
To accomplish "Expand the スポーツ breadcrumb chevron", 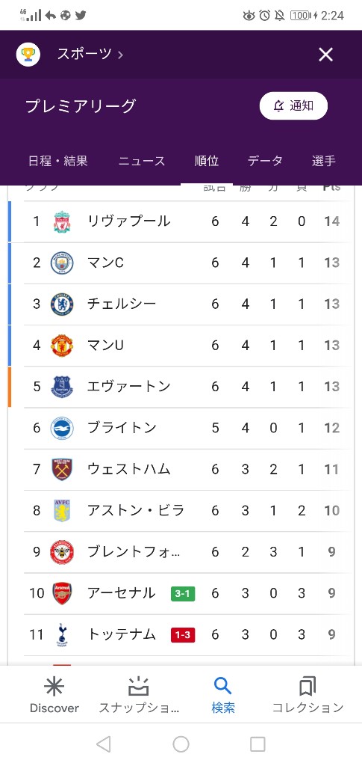I will (120, 55).
